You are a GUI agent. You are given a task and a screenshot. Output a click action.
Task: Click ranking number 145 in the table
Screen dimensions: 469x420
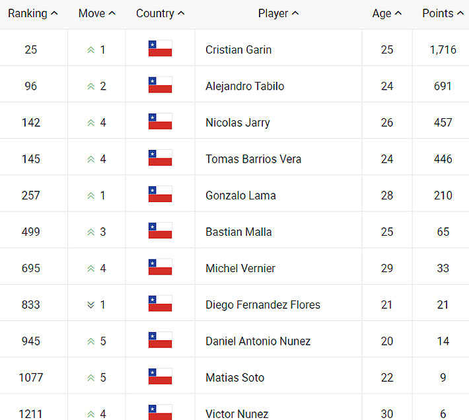click(x=31, y=159)
